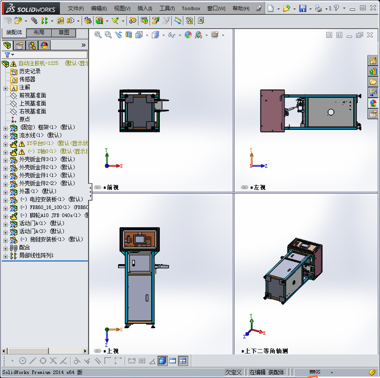The height and width of the screenshot is (378, 380).
Task: Open the File Explorer task pane folder icon
Action: pyautogui.click(x=373, y=82)
